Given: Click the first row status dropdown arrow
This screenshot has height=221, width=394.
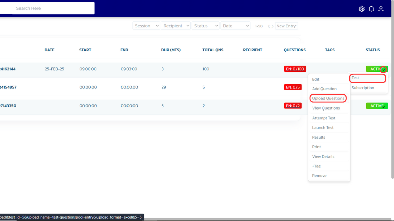Looking at the screenshot, I should [383, 69].
